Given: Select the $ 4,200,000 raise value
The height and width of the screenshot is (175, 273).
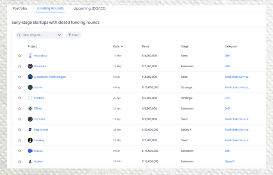Looking at the screenshot, I should click(149, 56).
